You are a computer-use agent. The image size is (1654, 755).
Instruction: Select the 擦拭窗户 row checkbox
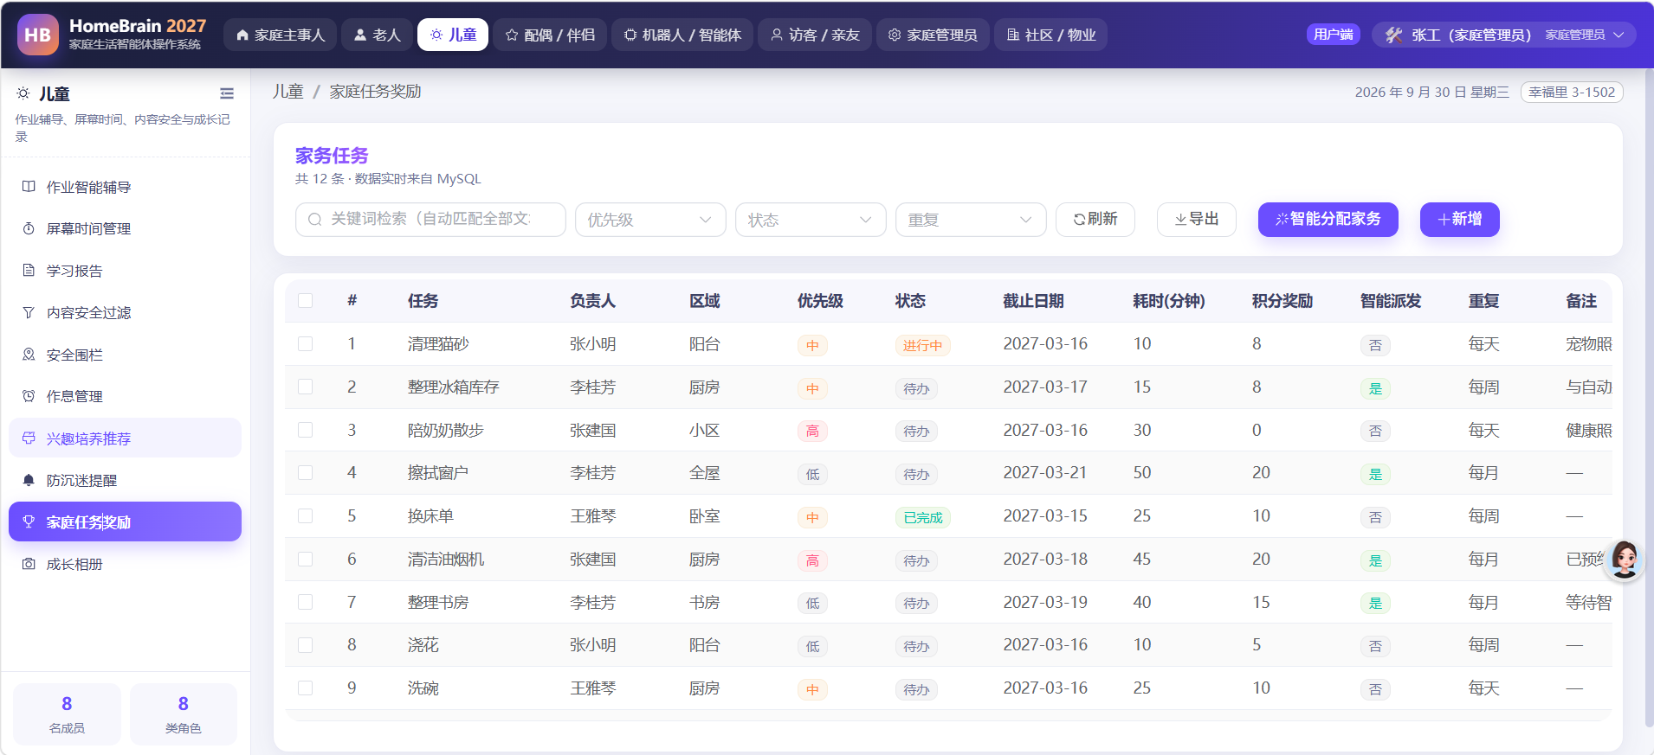pos(305,473)
